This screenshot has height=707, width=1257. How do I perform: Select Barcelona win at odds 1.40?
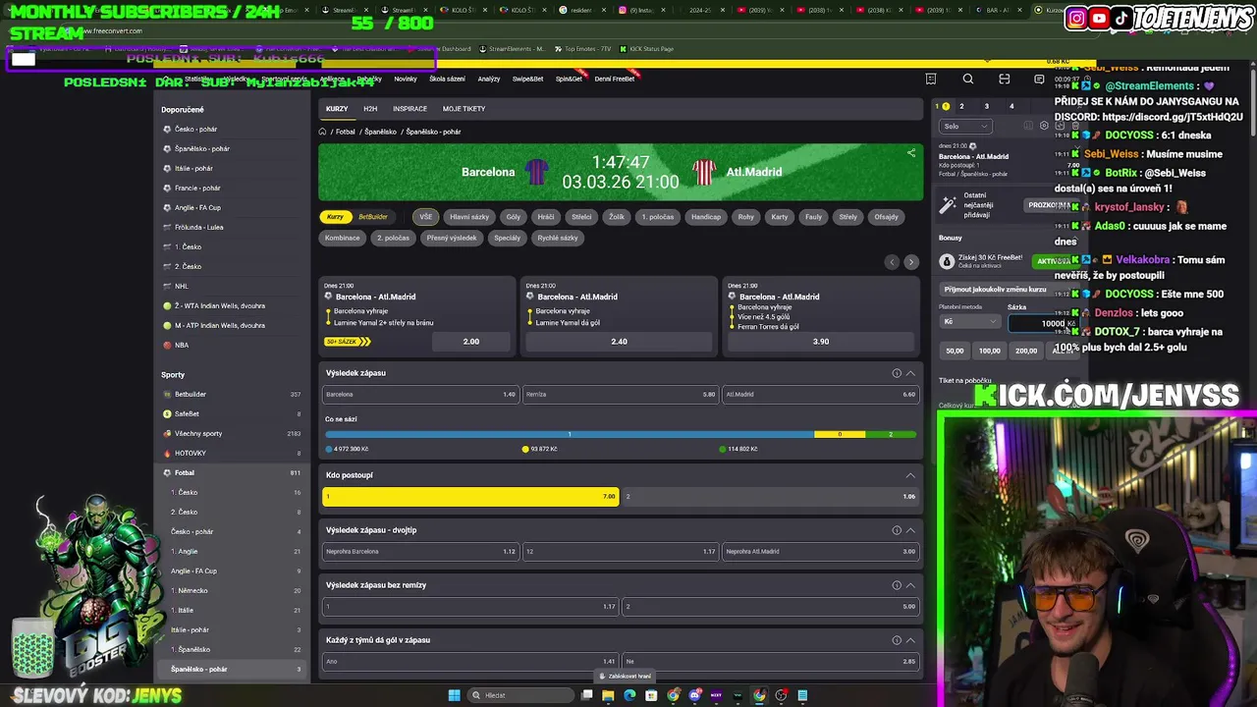[x=420, y=394]
